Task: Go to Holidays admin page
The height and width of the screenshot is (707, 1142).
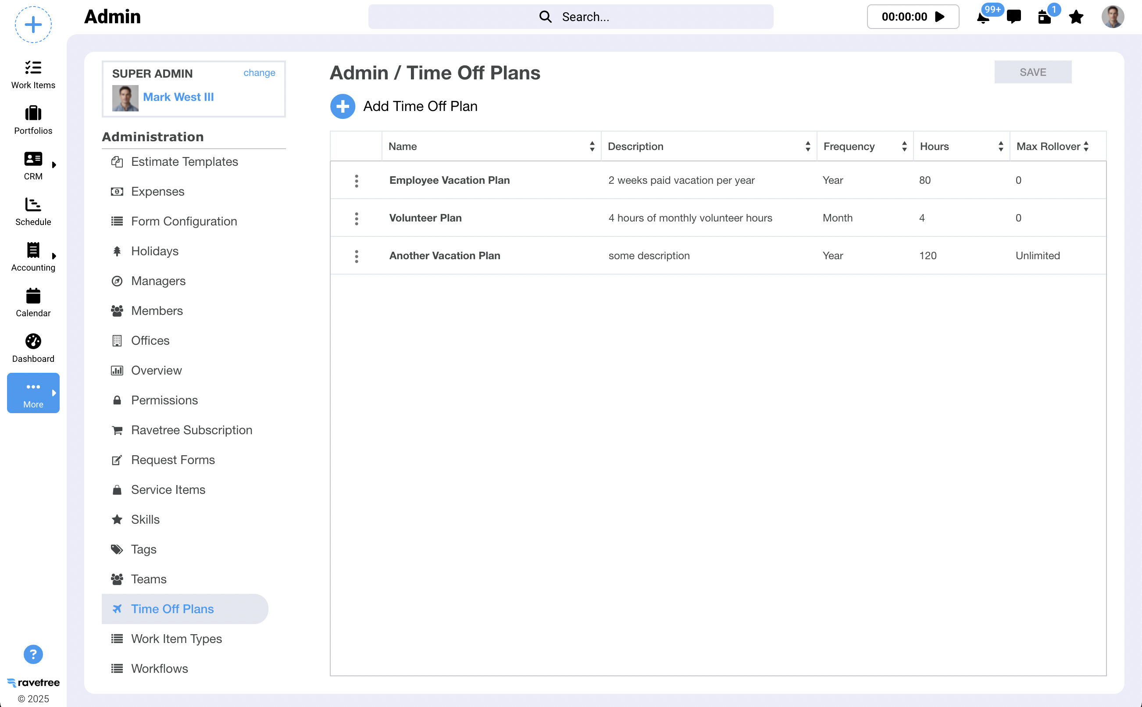Action: [x=155, y=251]
